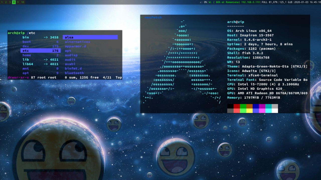Click the dark blue neofetch color block
Screen dimensions: 321x180
256,106
